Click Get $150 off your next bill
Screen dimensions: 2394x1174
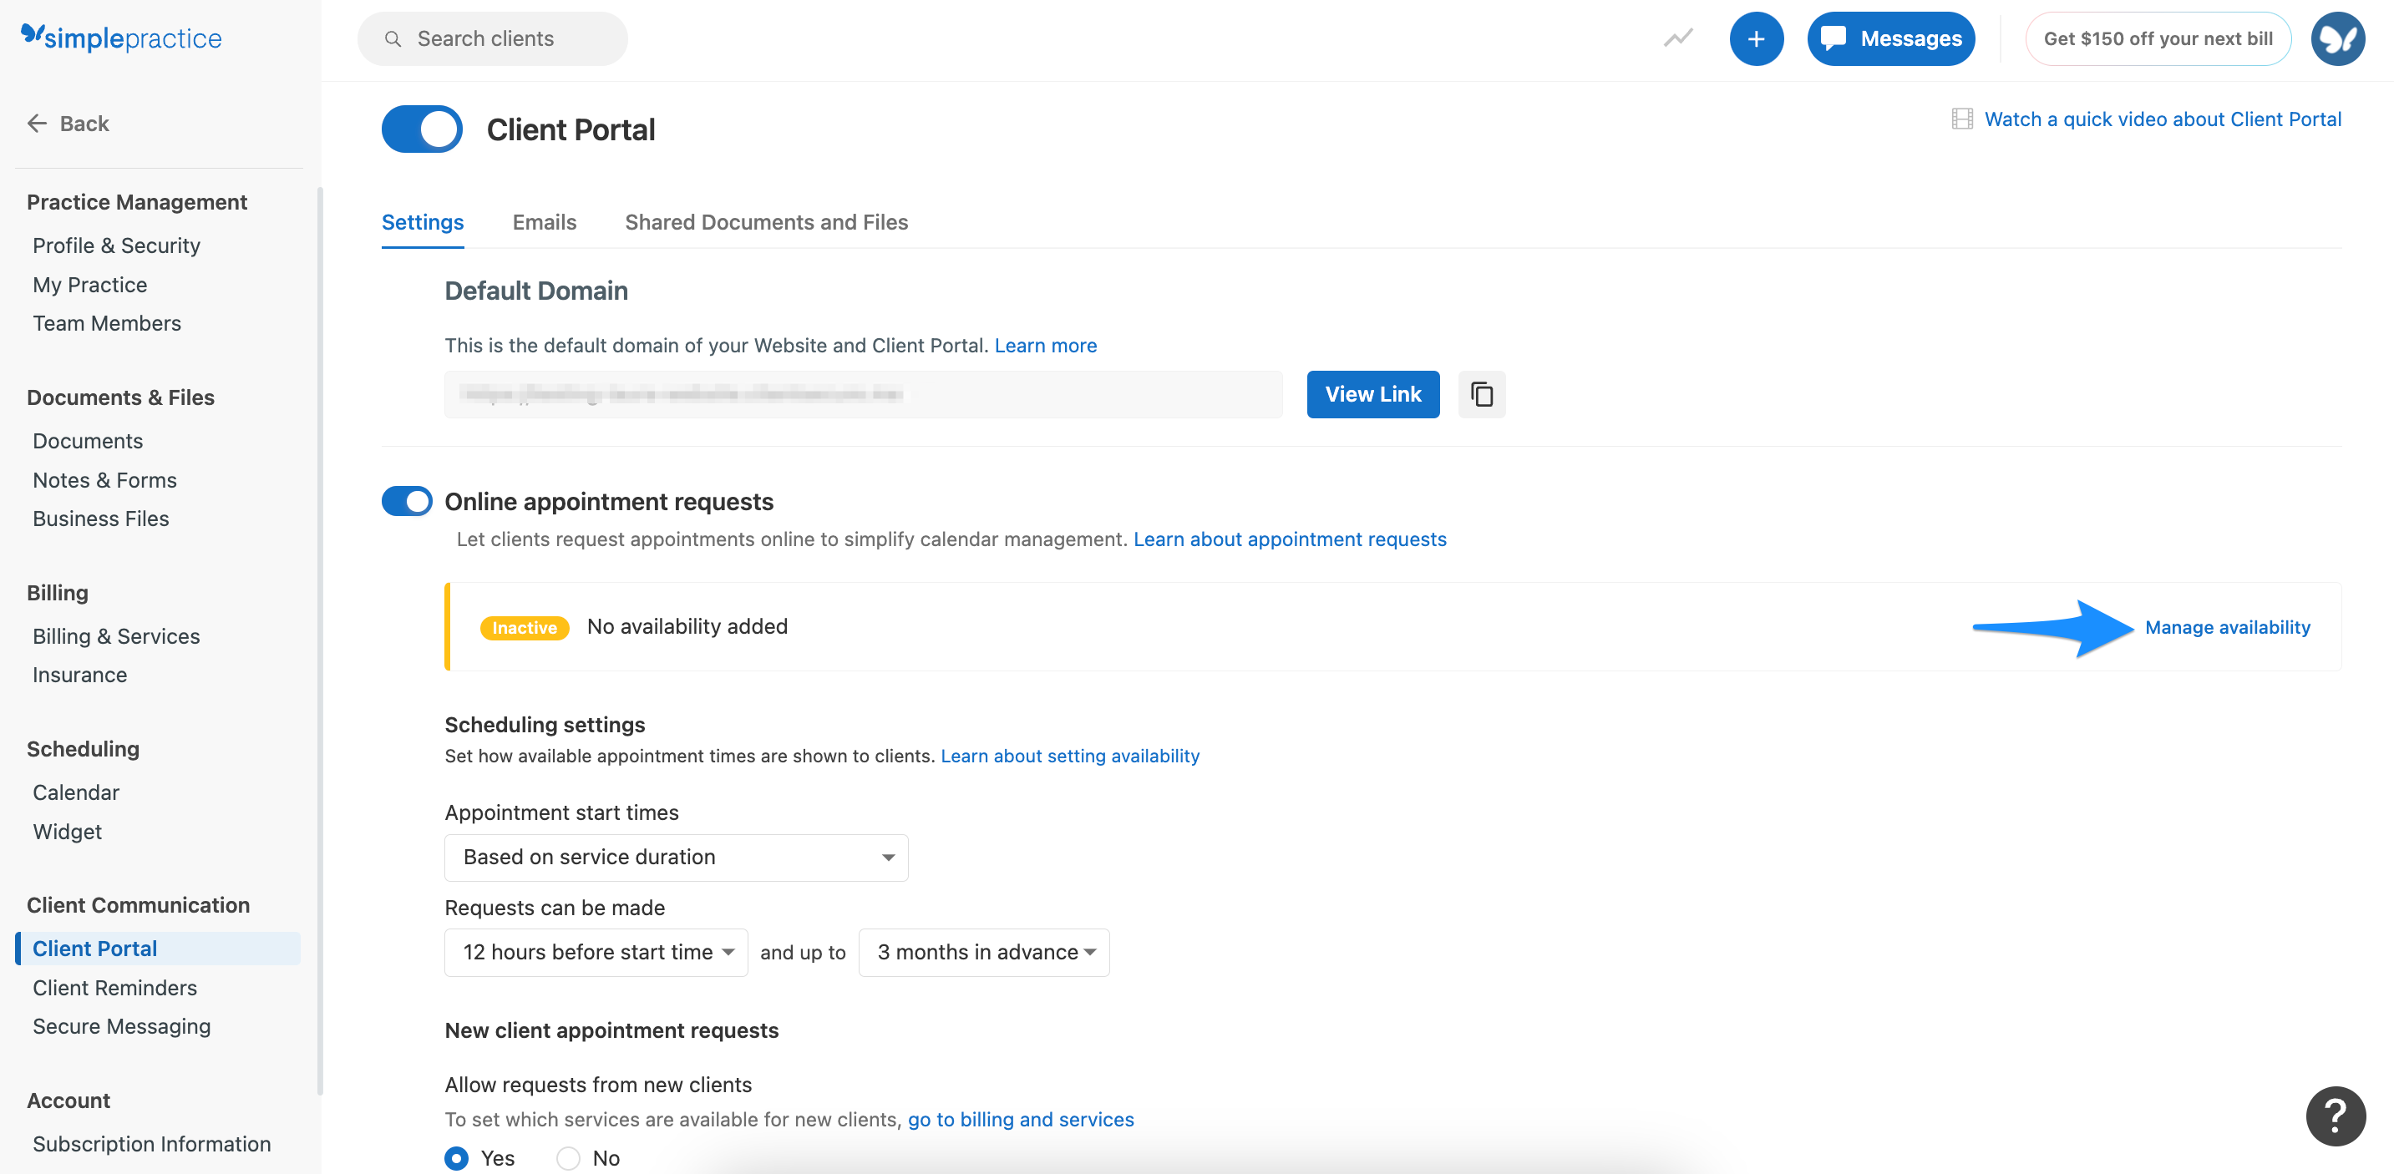click(x=2158, y=39)
